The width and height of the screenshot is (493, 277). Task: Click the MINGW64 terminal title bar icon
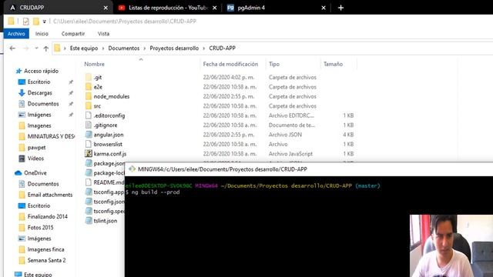[x=132, y=169]
